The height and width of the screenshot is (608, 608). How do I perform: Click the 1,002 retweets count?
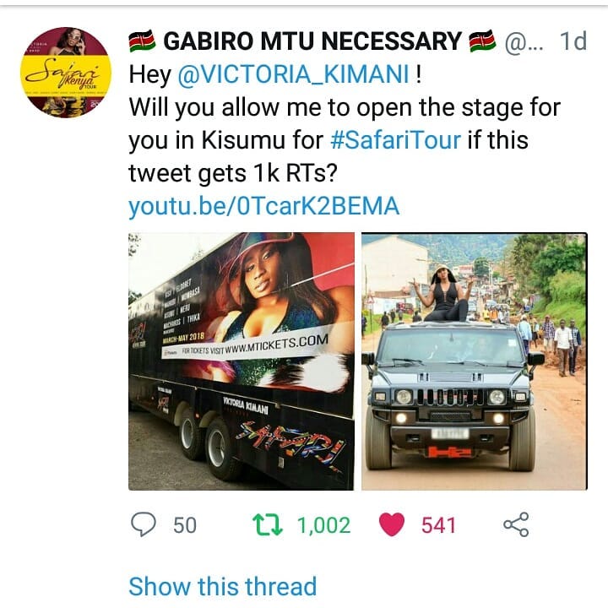[324, 525]
